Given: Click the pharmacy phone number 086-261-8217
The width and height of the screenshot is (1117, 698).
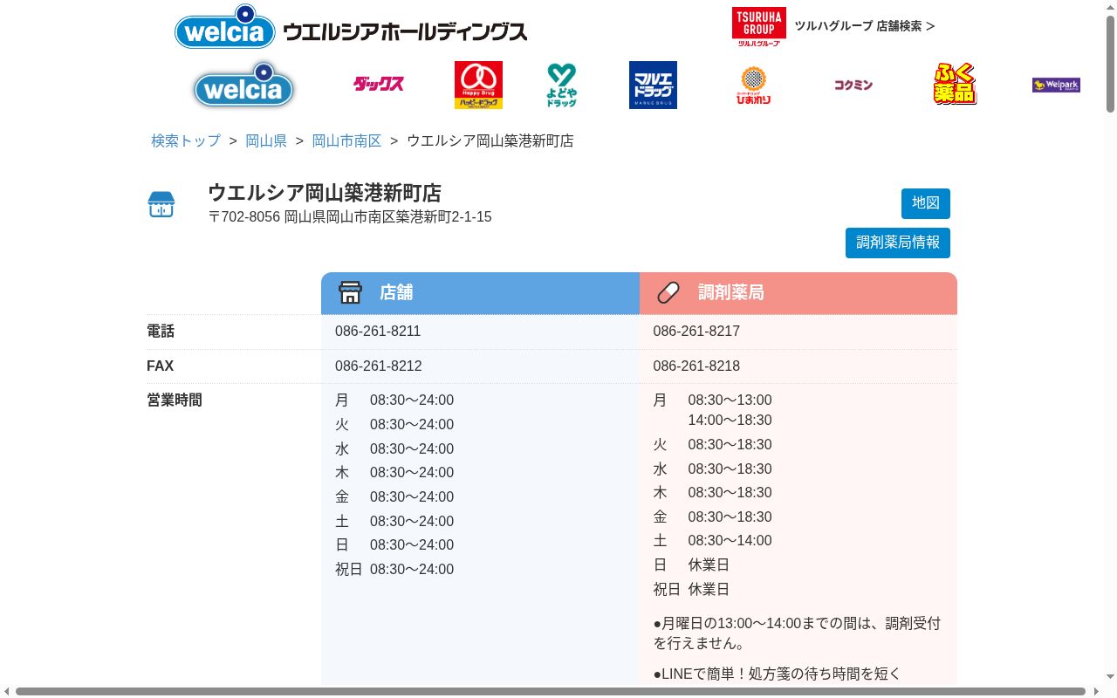Looking at the screenshot, I should [696, 332].
